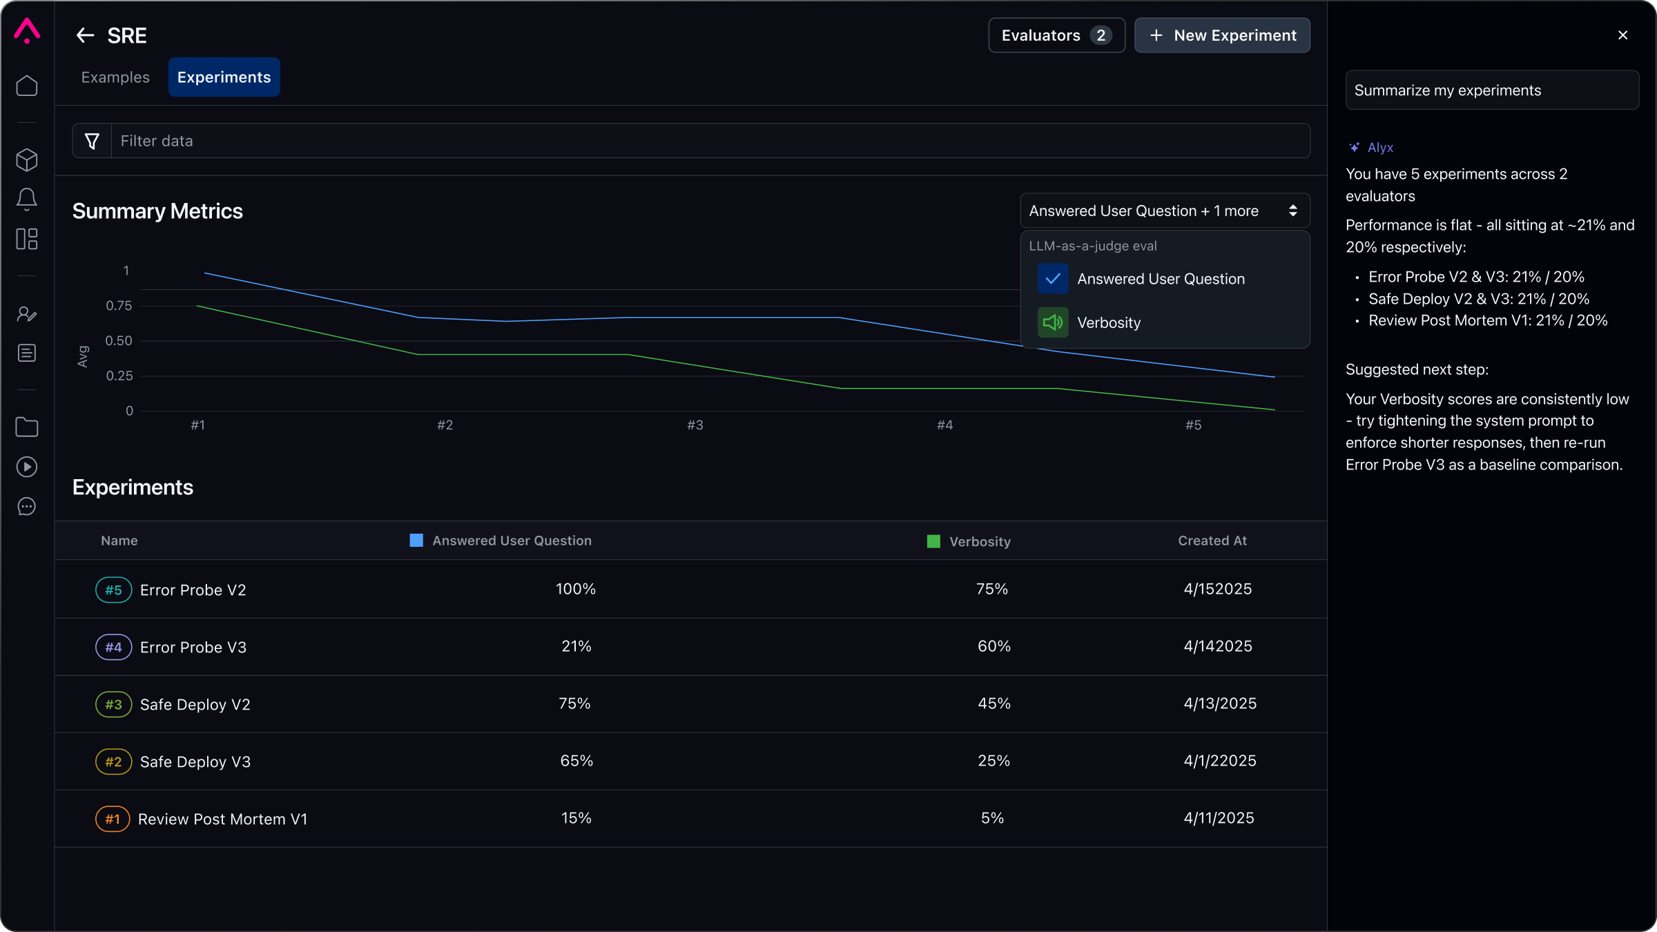
Task: Open the Evaluators button
Action: click(x=1056, y=35)
